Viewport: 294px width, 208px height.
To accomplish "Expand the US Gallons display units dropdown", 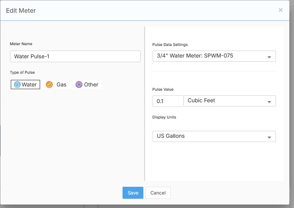I will tap(214, 136).
